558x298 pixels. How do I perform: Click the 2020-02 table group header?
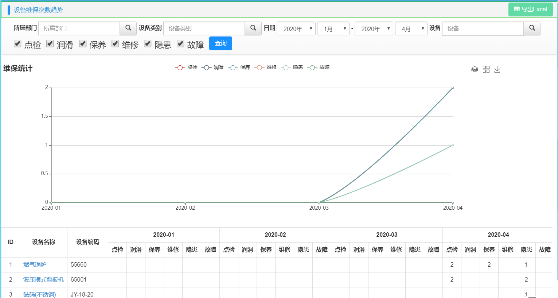(275, 235)
